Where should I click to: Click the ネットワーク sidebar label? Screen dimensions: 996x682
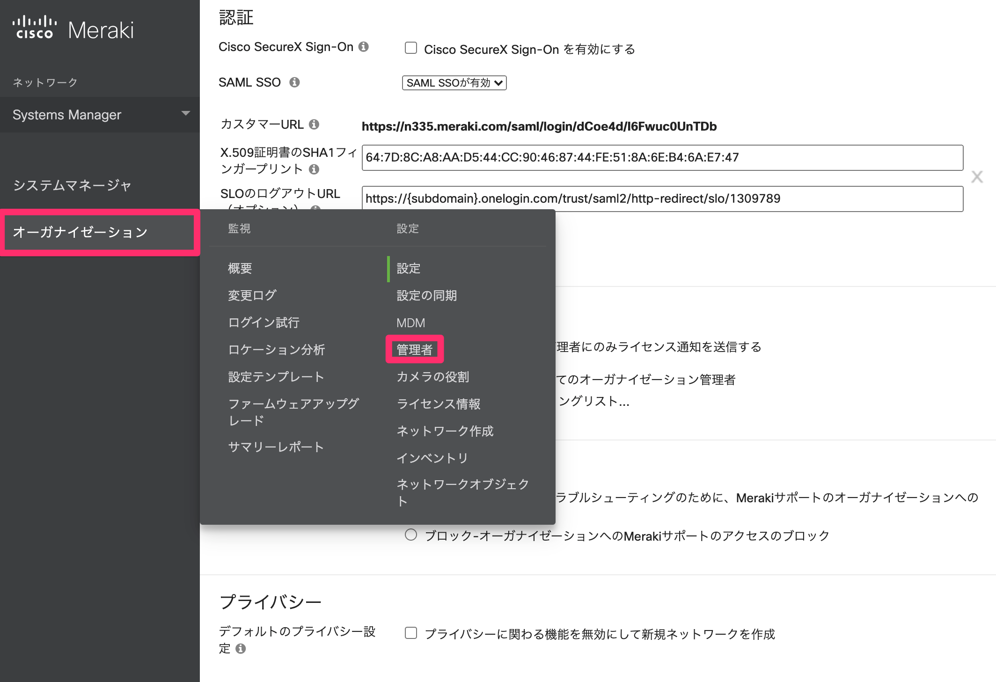pos(45,82)
